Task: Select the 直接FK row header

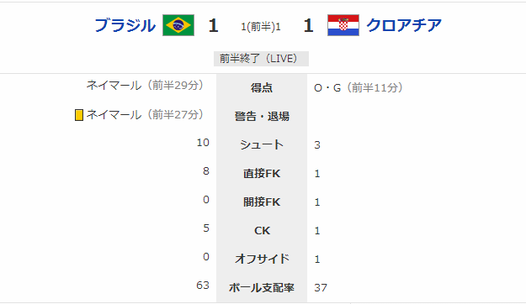Action: coord(262,174)
